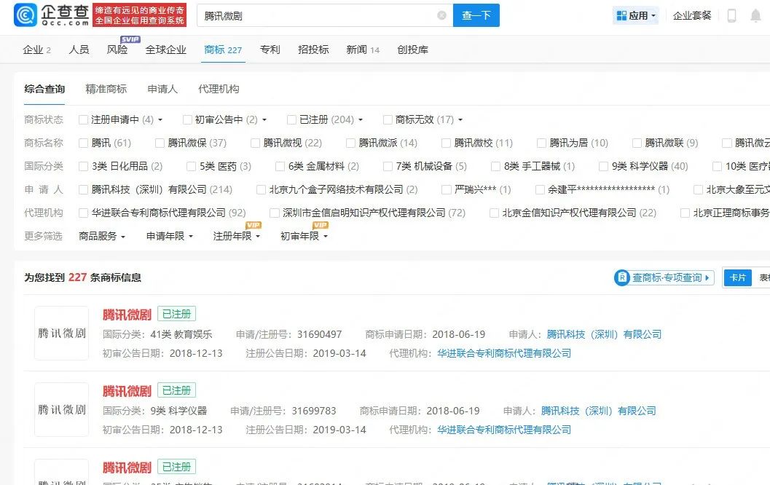The width and height of the screenshot is (770, 485).
Task: Open the 专利 tab
Action: [x=270, y=50]
